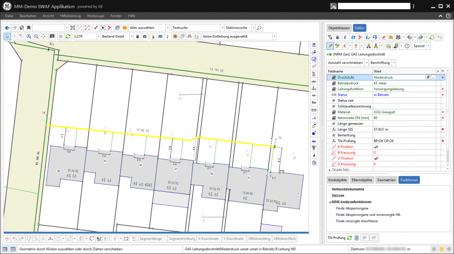Toggle the B Position checkmark
This screenshot has height=254, width=454.
coord(376,146)
